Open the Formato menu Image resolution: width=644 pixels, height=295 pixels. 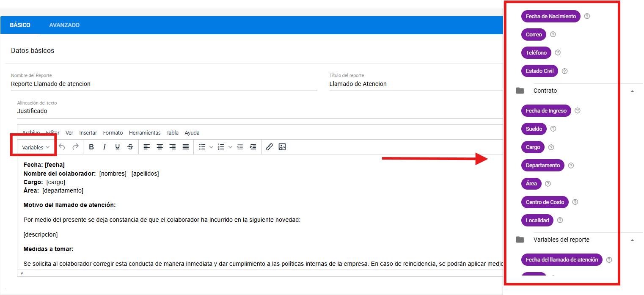point(113,132)
